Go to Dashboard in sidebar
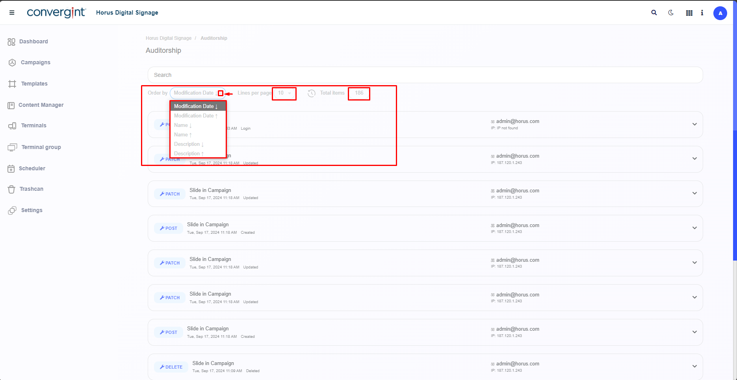The width and height of the screenshot is (737, 380). [33, 42]
